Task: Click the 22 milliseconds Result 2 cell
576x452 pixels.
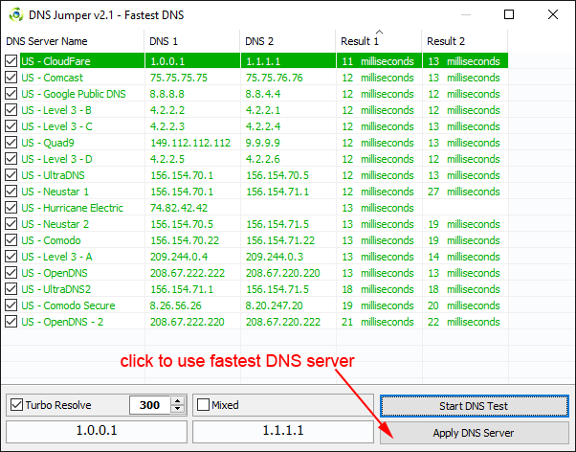Action: tap(464, 322)
